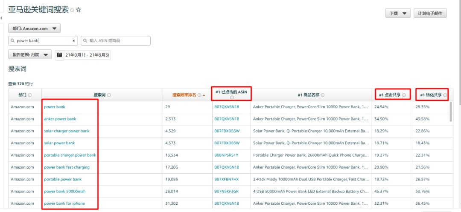The width and height of the screenshot is (461, 212).
Task: Clear the power bank search with x
Action: pyautogui.click(x=73, y=41)
